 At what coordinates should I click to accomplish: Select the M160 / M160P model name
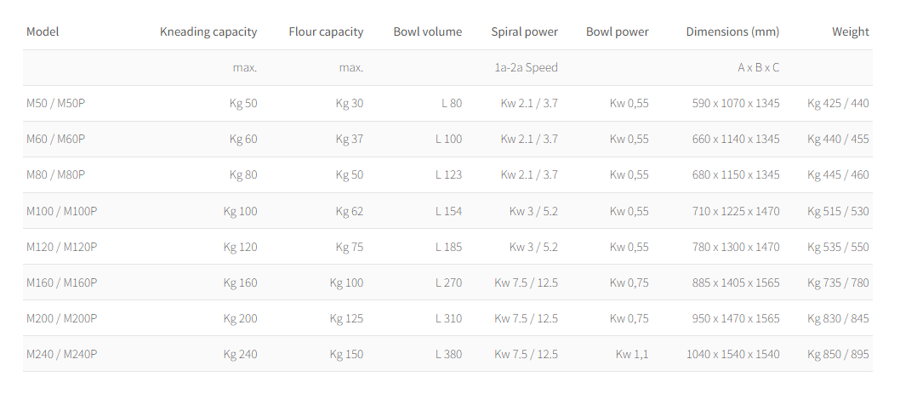coord(62,282)
